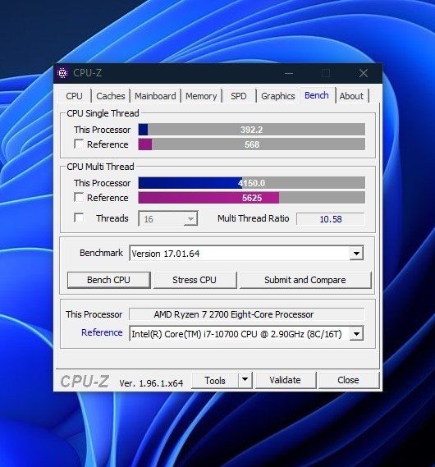Image resolution: width=435 pixels, height=467 pixels.
Task: Click the Multi Thread Ratio value 10.58
Action: pos(331,219)
